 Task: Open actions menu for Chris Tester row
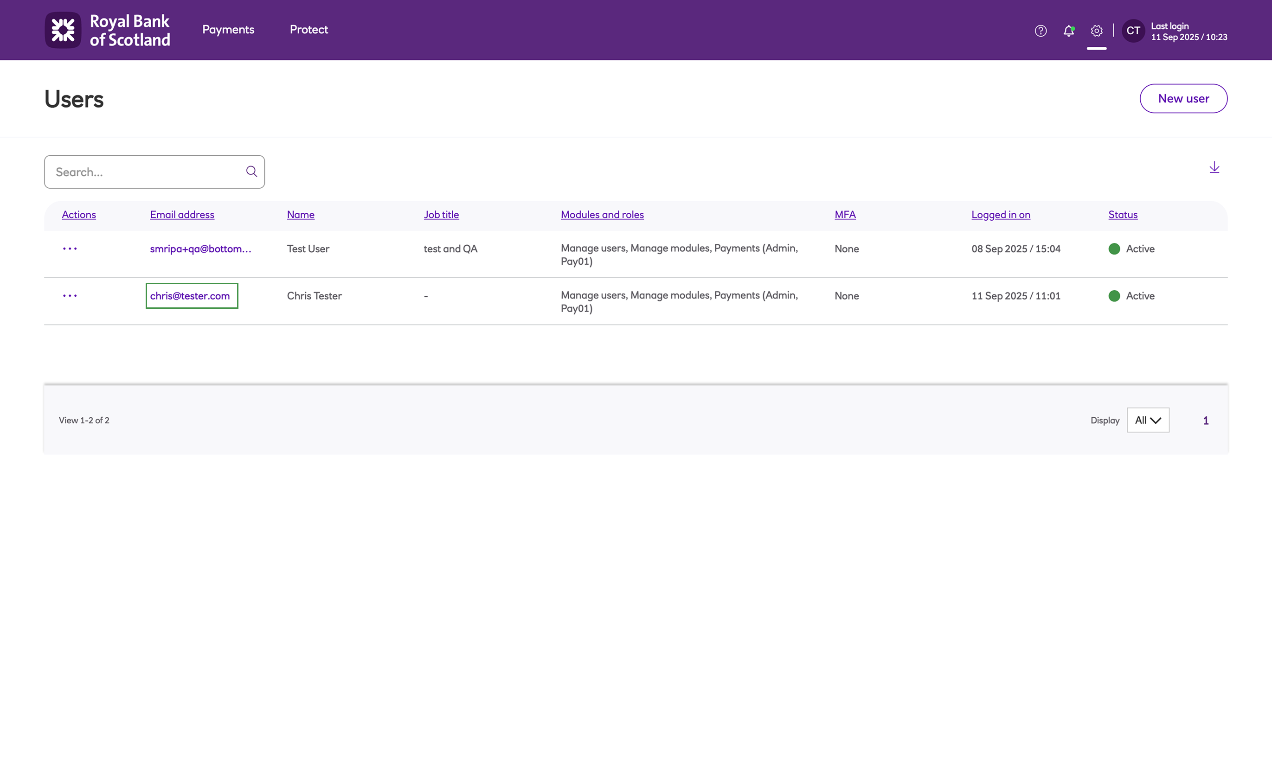pyautogui.click(x=70, y=295)
